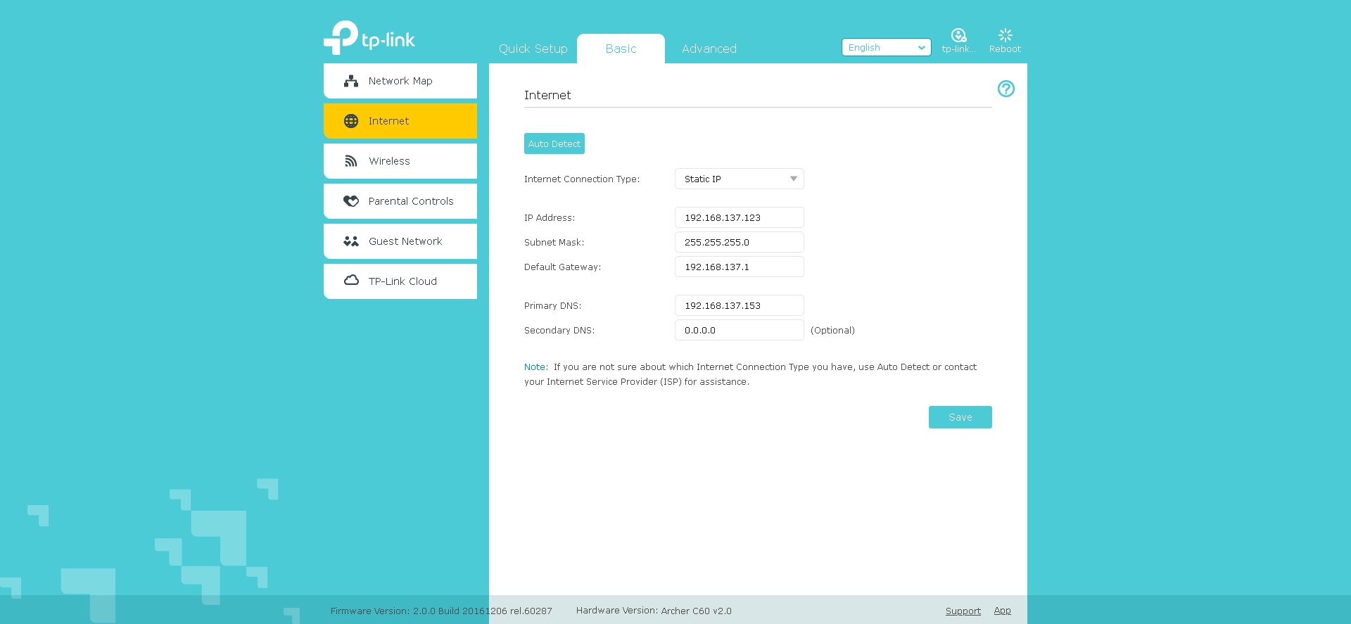1351x624 pixels.
Task: Click the Guest Network people icon
Action: pos(351,241)
